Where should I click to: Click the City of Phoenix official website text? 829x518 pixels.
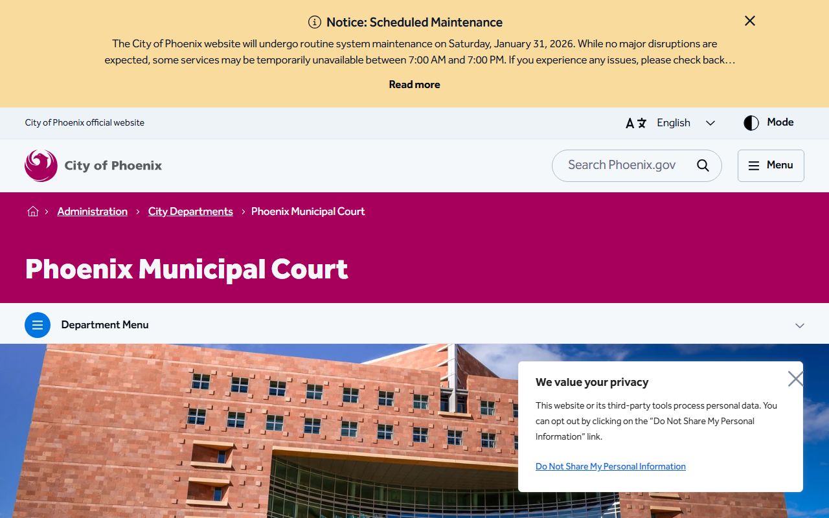(85, 123)
